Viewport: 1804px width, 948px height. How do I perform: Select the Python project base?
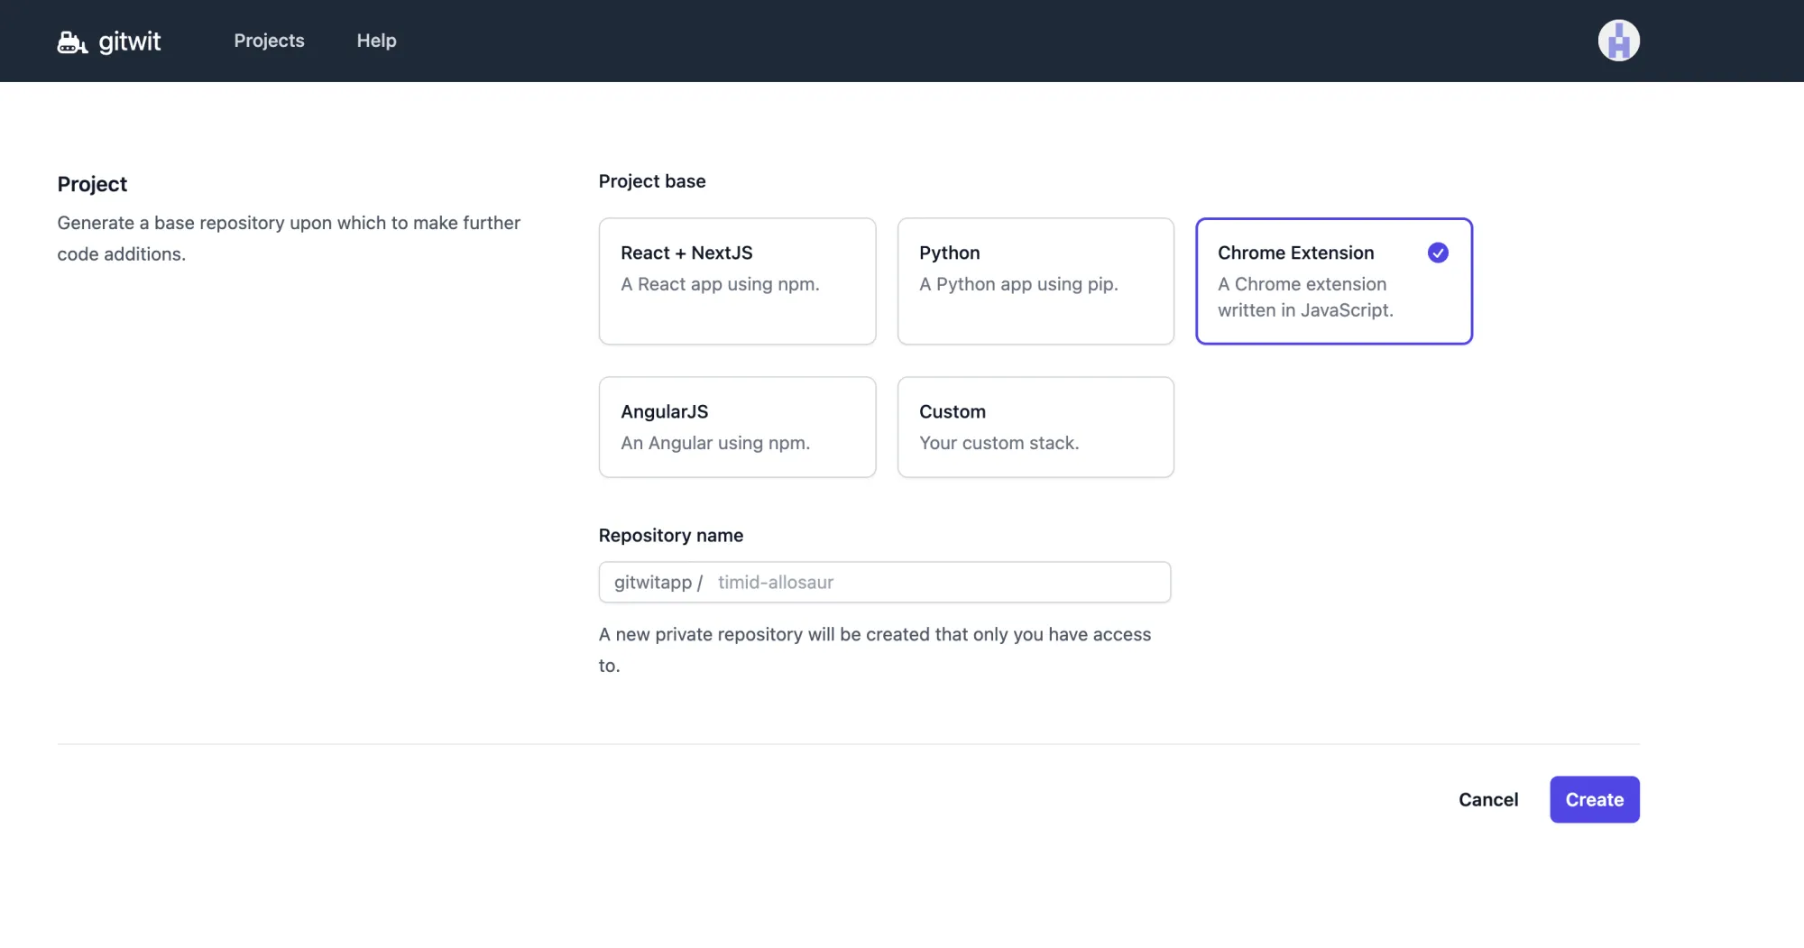tap(1035, 281)
